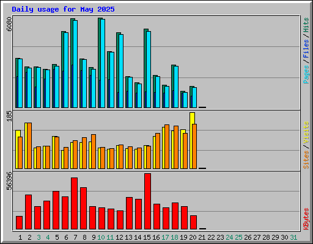The image size is (313, 244).
Task: Click the red KBytes bar for day 7
Action: tap(75, 204)
